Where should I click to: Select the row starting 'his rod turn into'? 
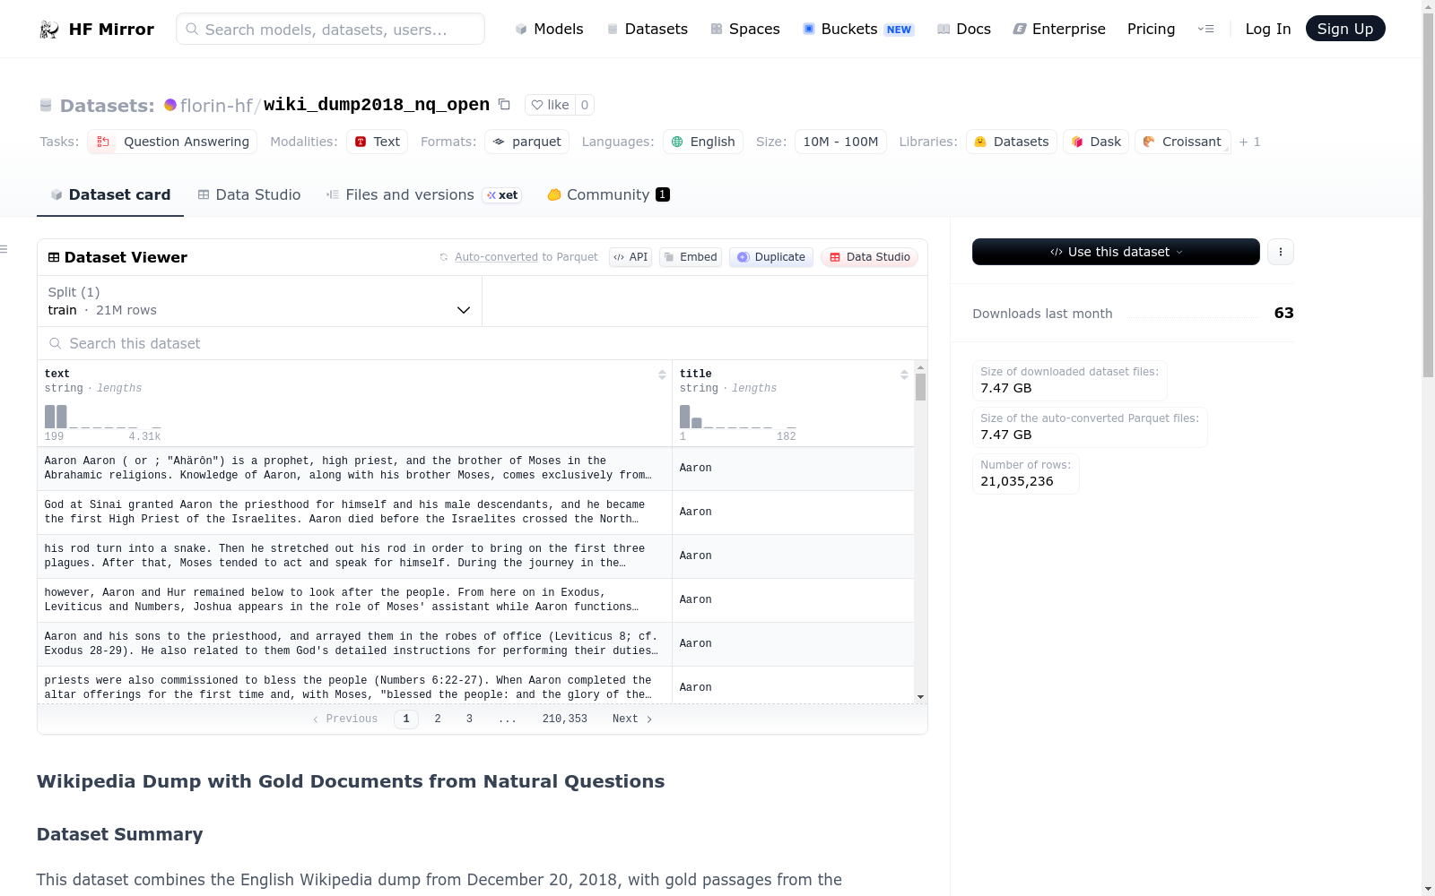(x=475, y=556)
